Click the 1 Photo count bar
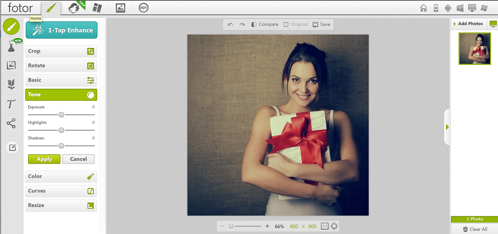 pyautogui.click(x=474, y=219)
